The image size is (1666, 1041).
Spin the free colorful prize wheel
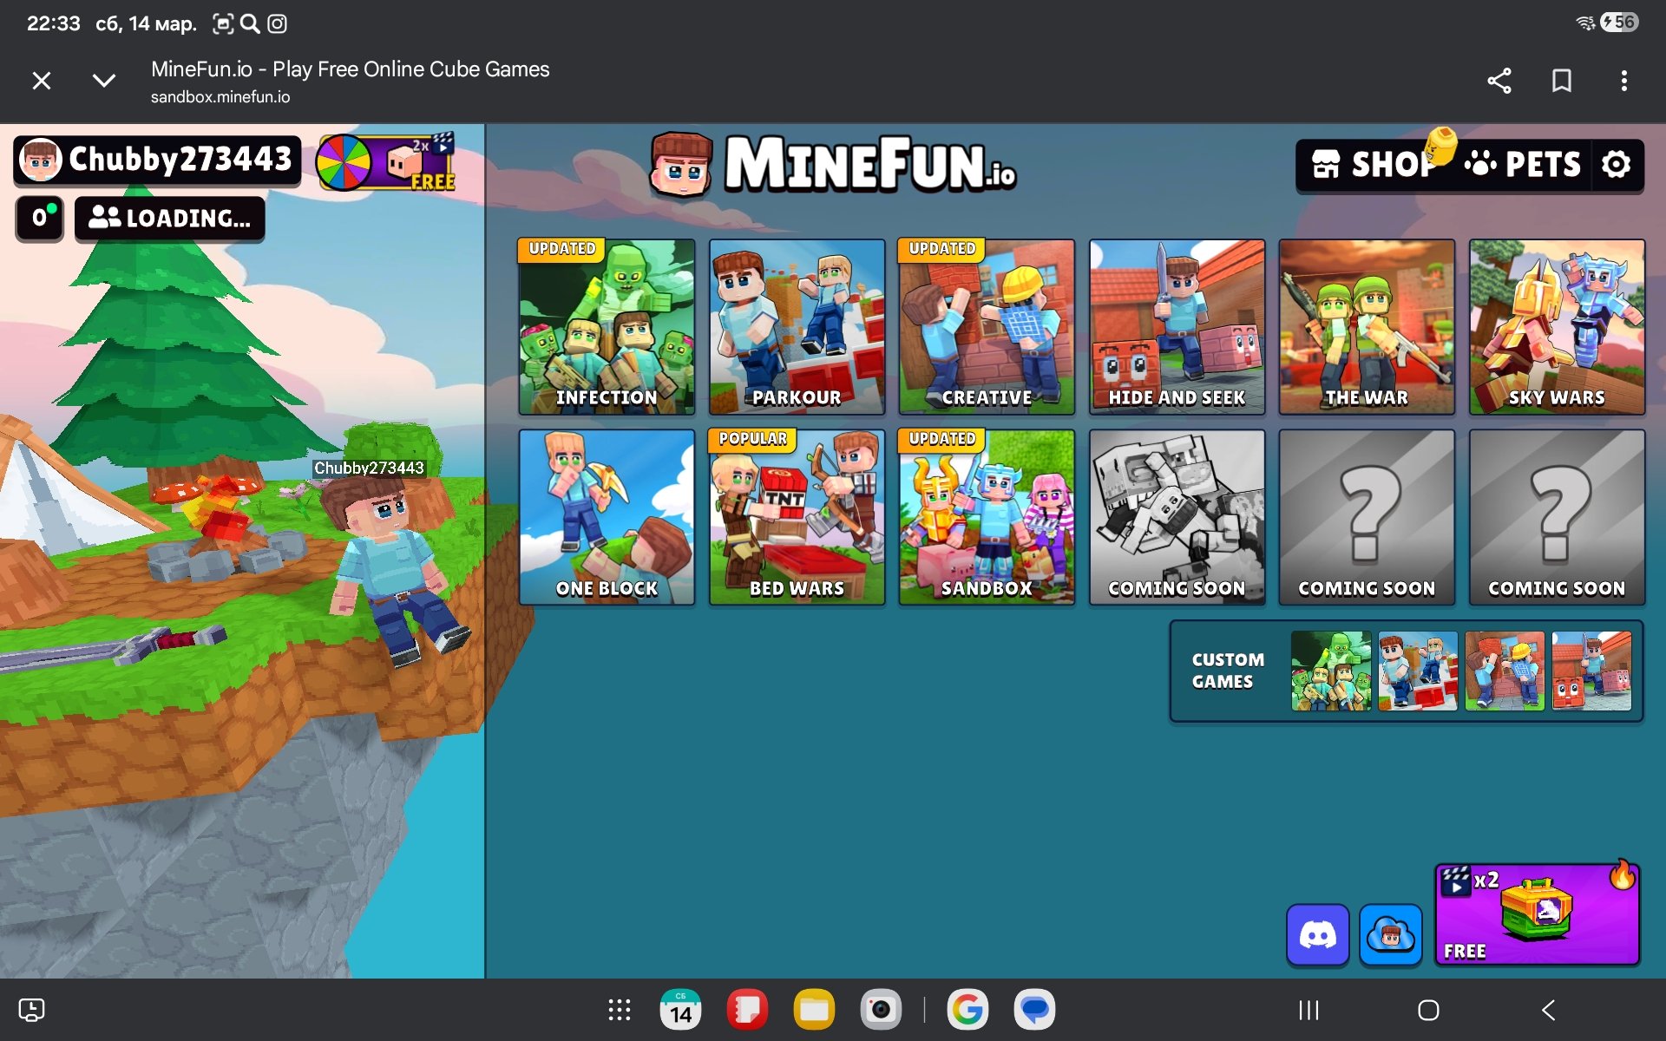pos(344,162)
